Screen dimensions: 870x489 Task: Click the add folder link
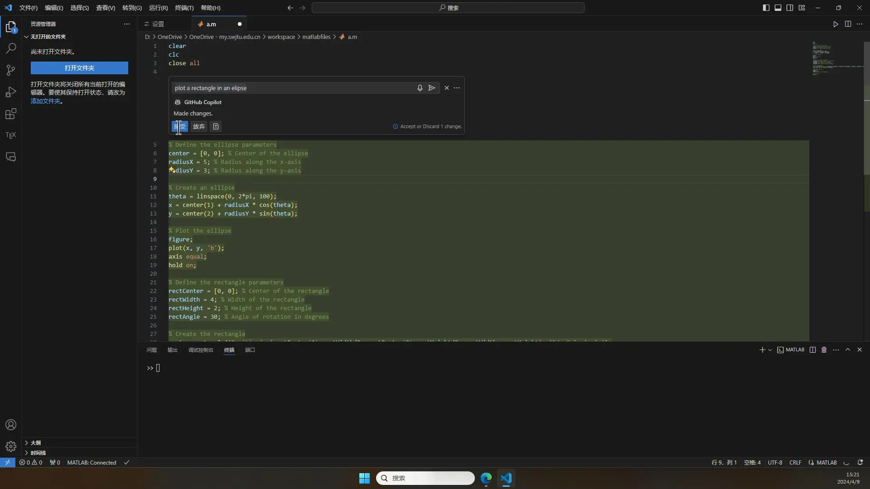click(x=45, y=101)
